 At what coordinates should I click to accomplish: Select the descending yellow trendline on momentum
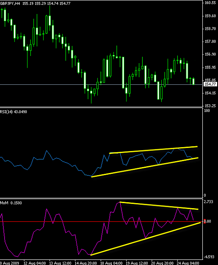tap(159, 206)
